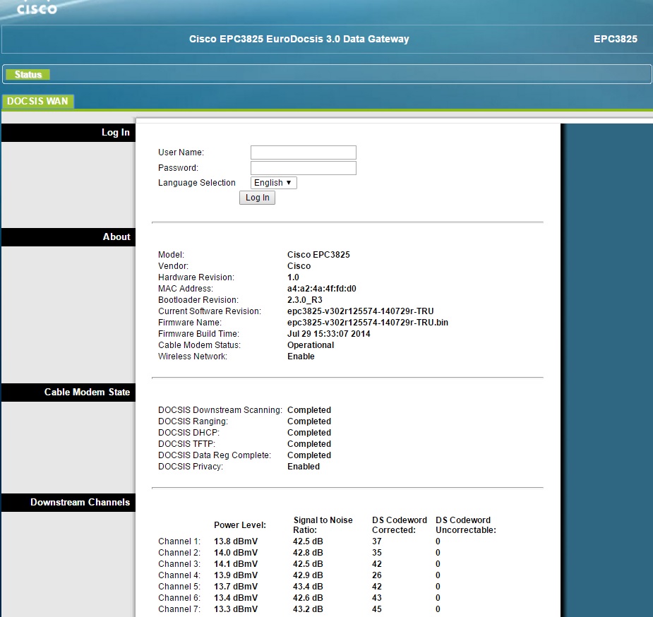
Task: Click the Log In section header
Action: (68, 133)
